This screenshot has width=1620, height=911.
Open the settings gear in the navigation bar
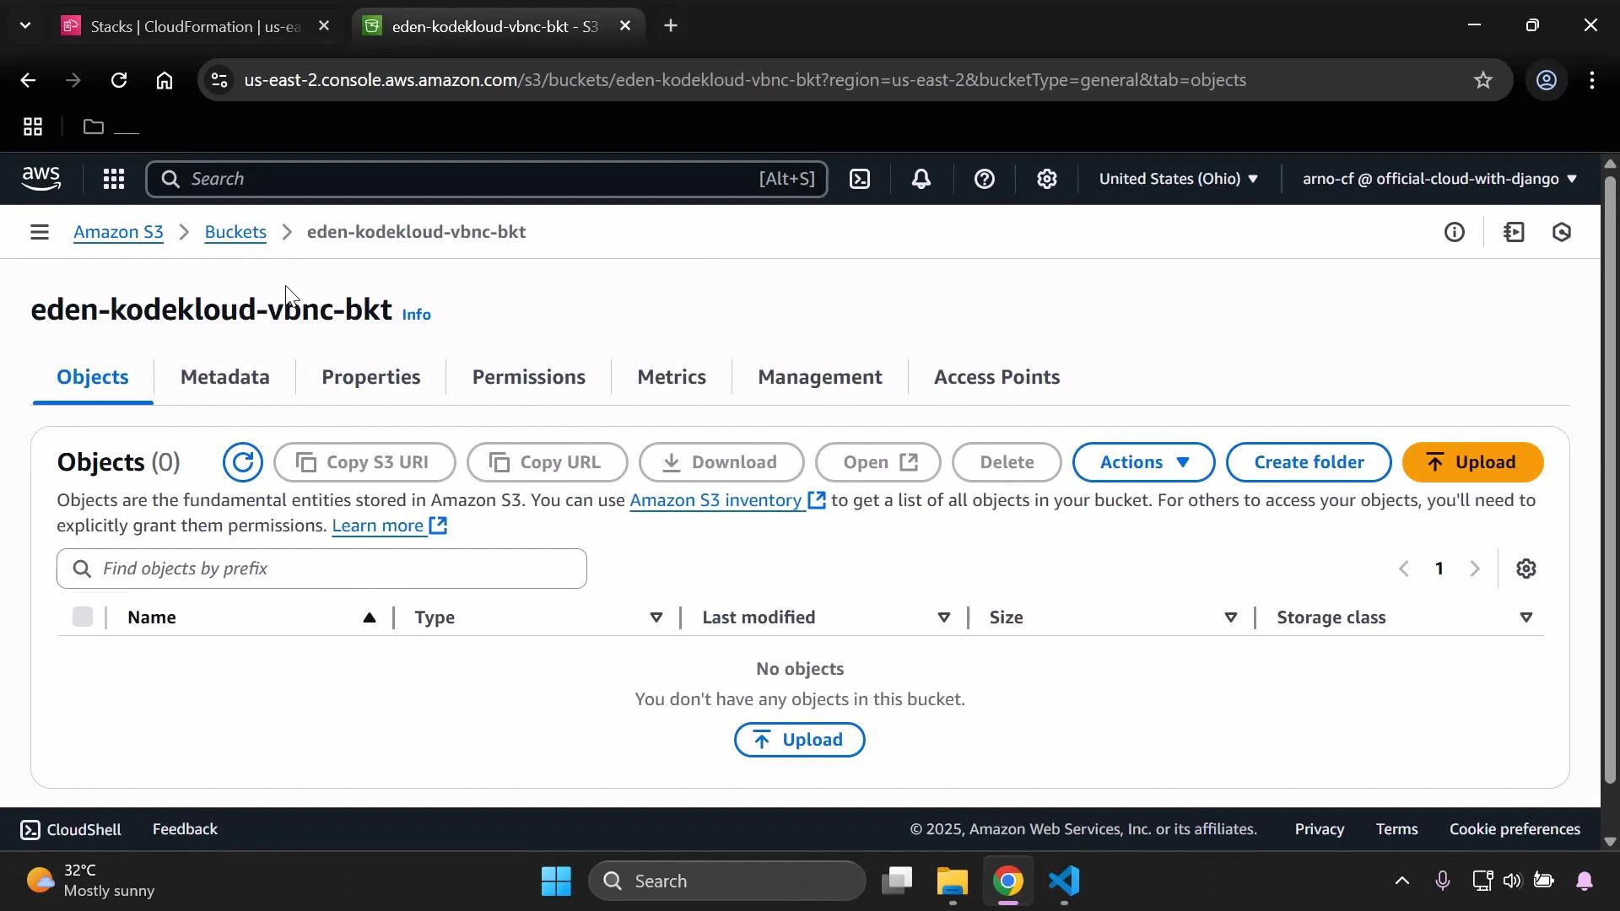tap(1046, 179)
